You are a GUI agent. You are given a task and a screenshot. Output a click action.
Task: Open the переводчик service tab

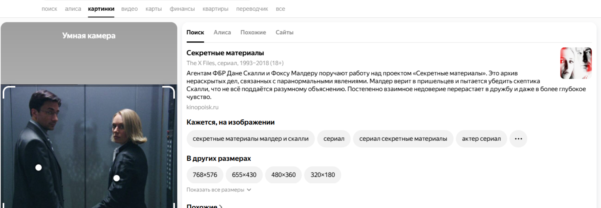(252, 9)
